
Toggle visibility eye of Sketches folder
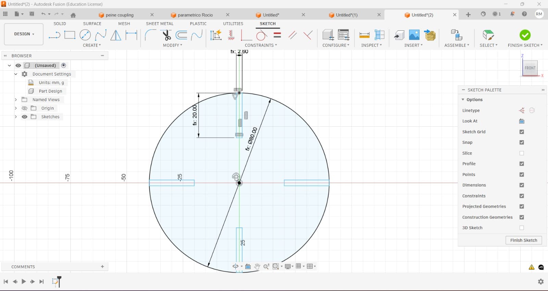coord(24,117)
